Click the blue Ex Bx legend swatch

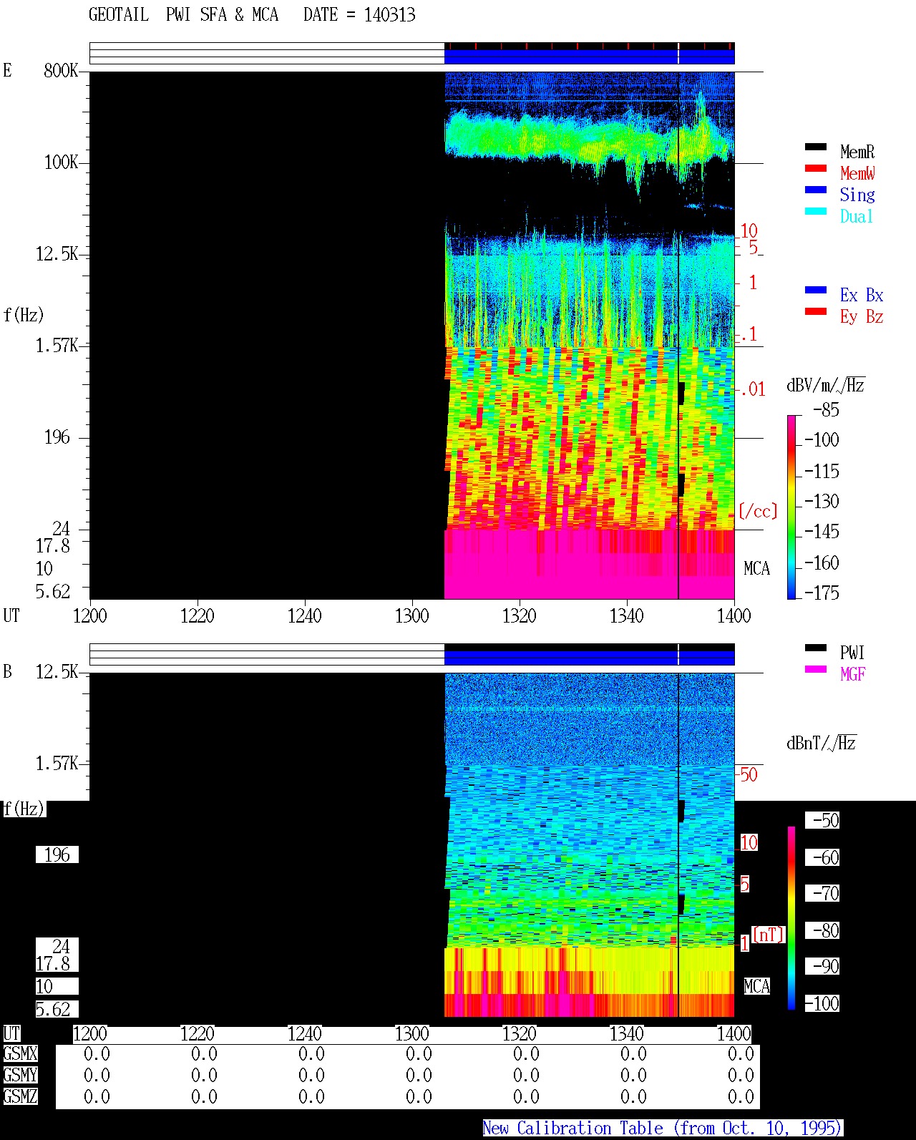click(x=816, y=290)
